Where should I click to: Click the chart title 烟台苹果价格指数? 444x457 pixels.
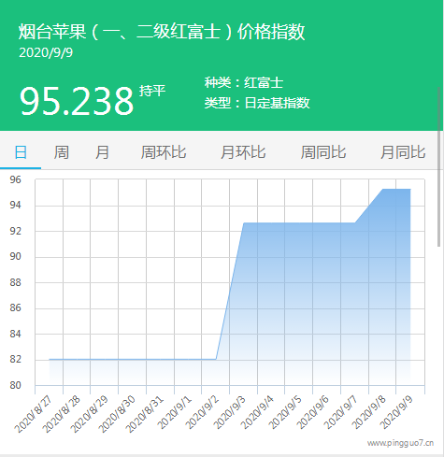(x=162, y=32)
